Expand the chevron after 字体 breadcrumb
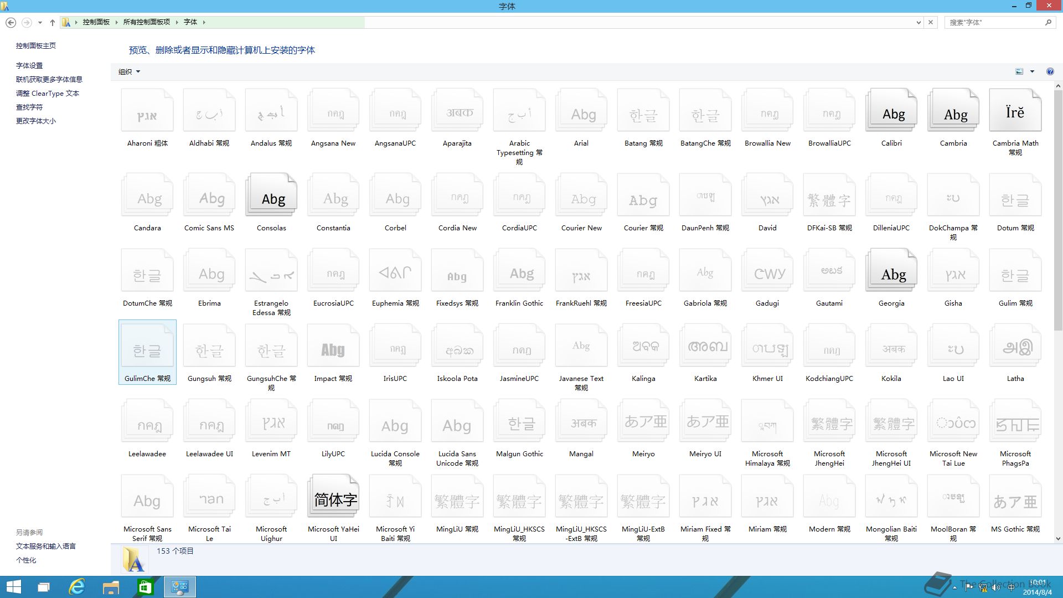Viewport: 1063px width, 598px height. (x=204, y=22)
